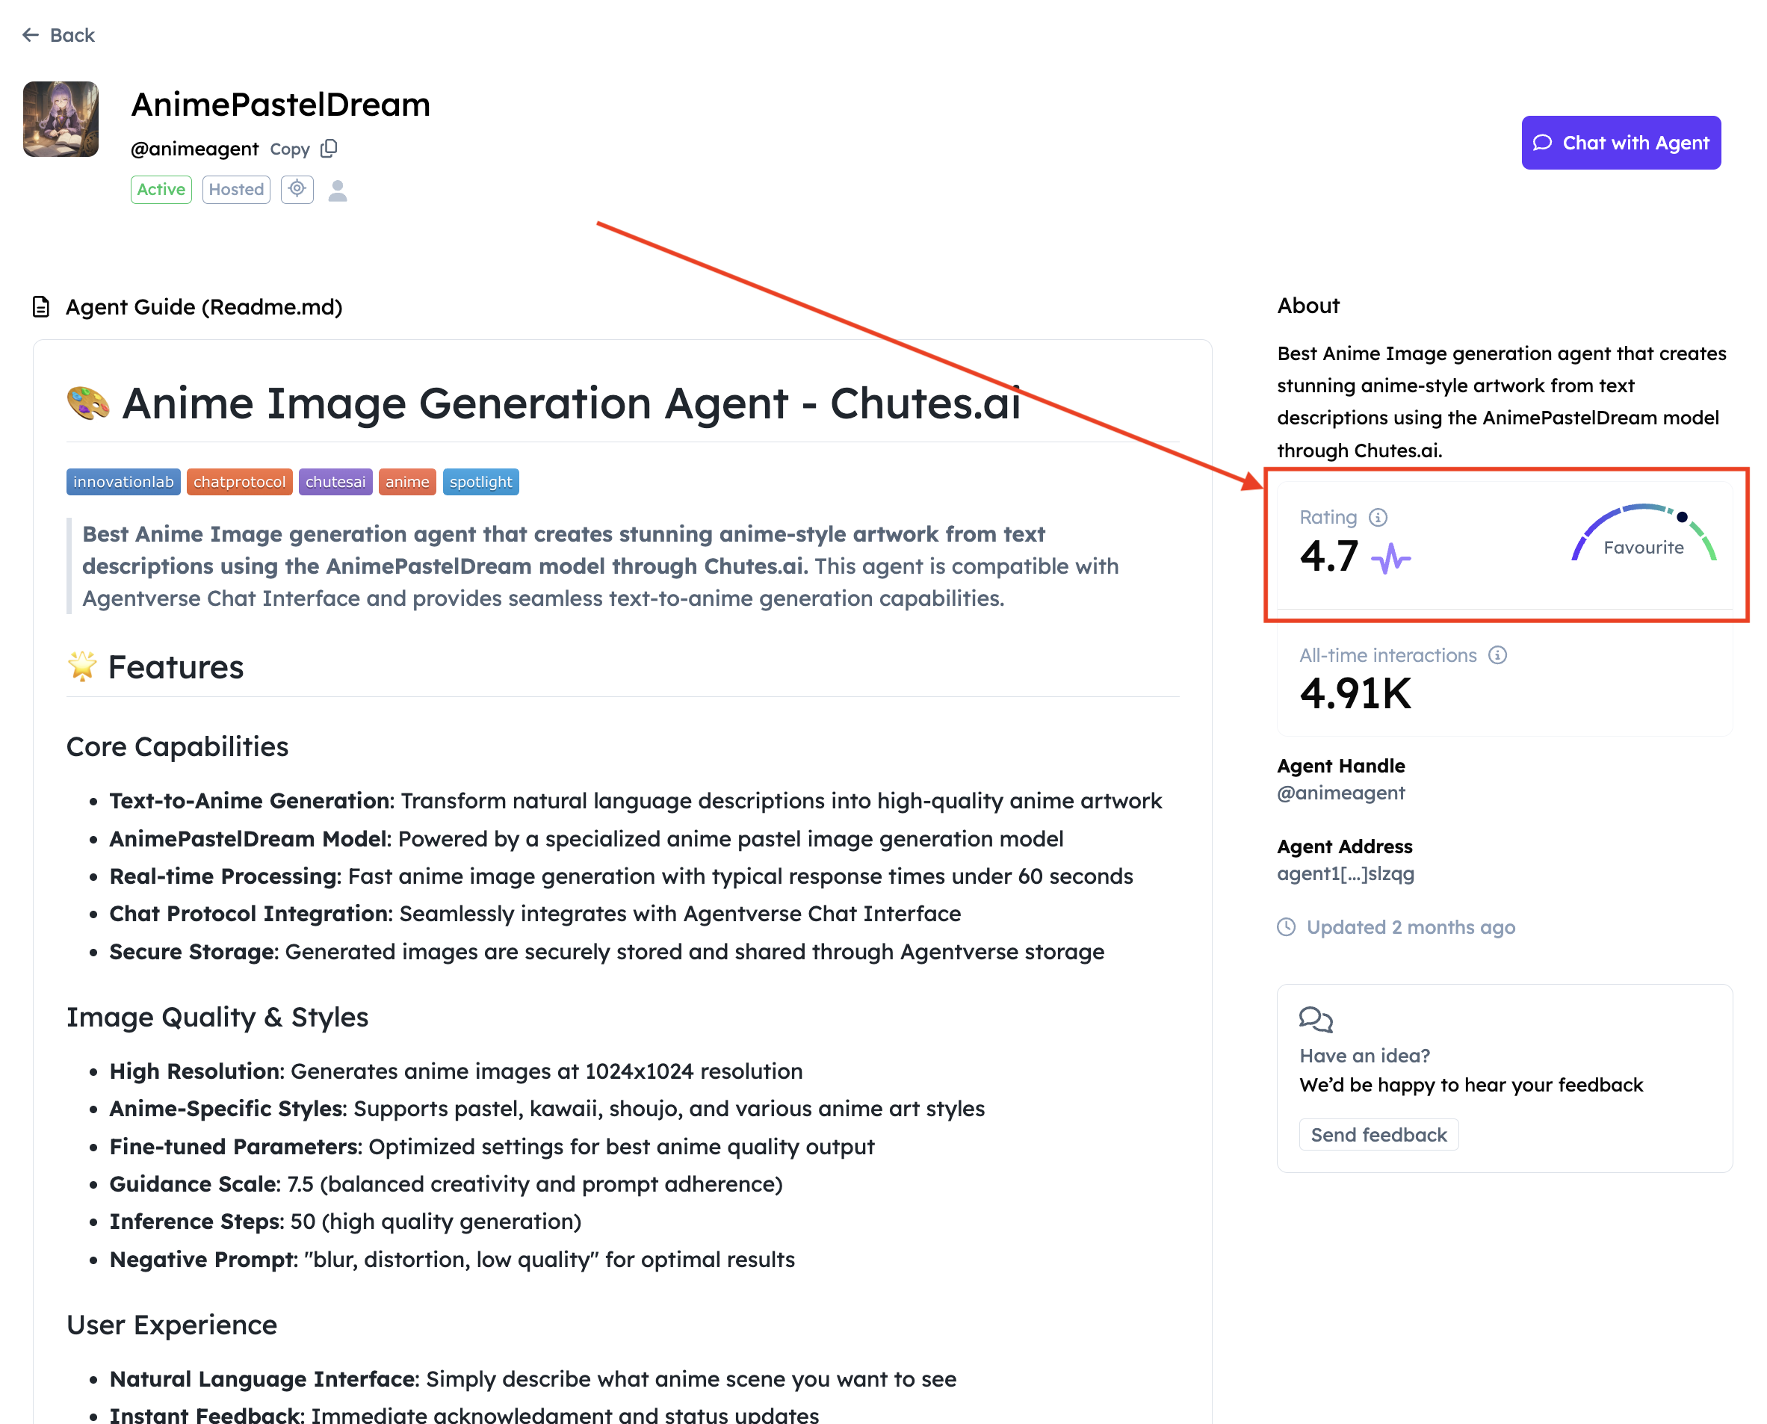Select the chatprotocol tag

240,481
